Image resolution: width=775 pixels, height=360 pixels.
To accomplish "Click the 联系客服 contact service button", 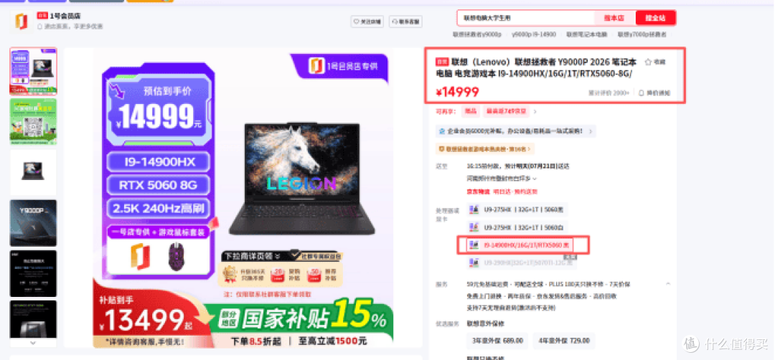I will tap(405, 22).
